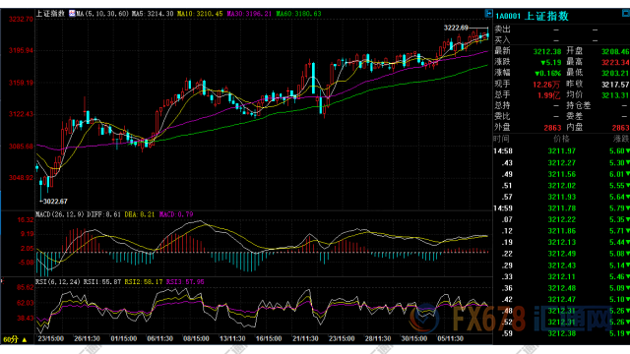This screenshot has height=354, width=630.
Task: Click the 上证指数 title in quote panel
Action: (x=547, y=16)
